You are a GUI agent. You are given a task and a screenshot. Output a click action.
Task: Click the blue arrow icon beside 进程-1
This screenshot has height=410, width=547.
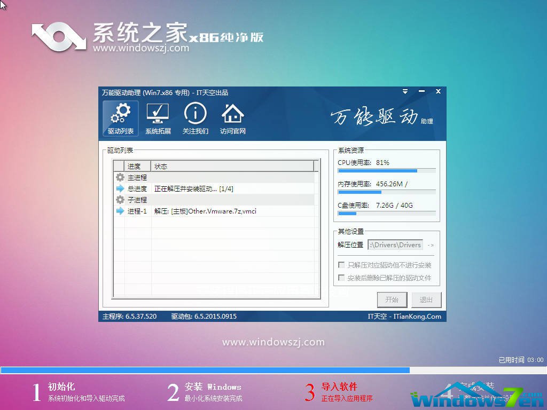121,210
